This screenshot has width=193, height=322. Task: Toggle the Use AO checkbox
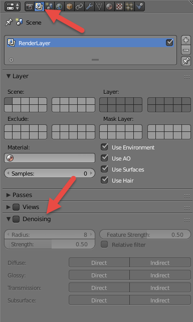pos(104,158)
